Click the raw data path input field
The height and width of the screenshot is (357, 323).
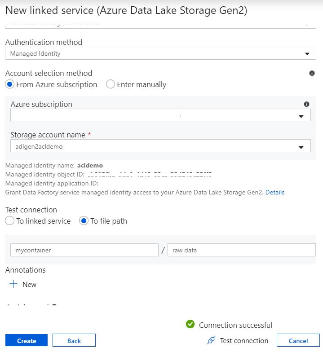[x=242, y=250]
